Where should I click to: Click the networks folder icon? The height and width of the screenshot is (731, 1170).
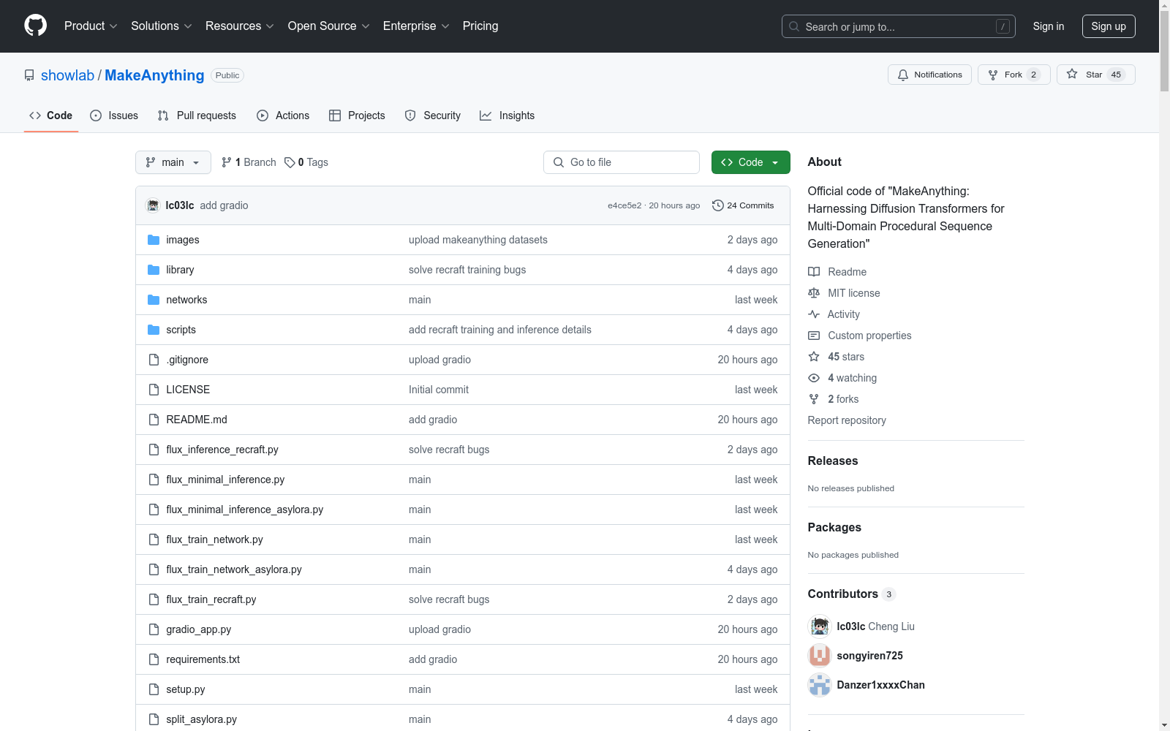point(154,300)
